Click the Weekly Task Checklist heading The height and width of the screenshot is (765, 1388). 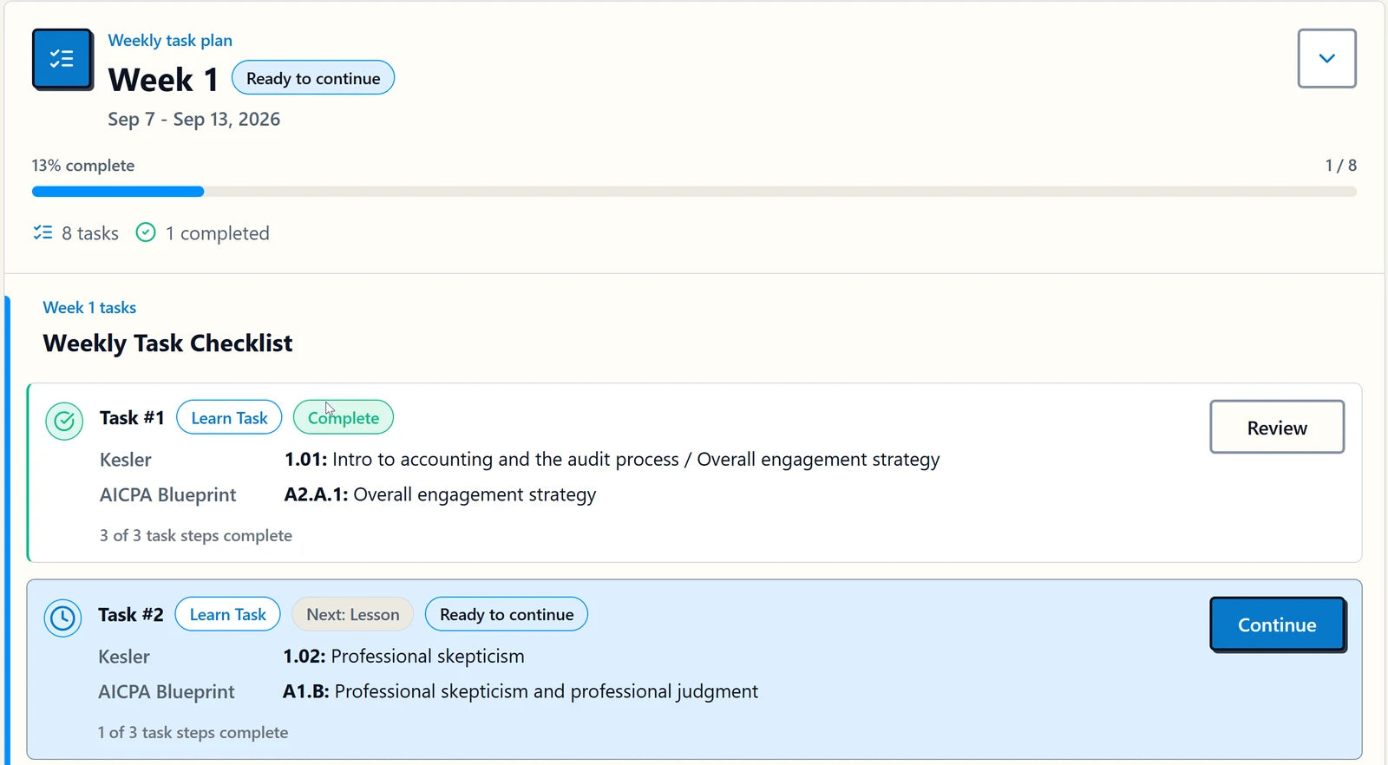(x=167, y=343)
